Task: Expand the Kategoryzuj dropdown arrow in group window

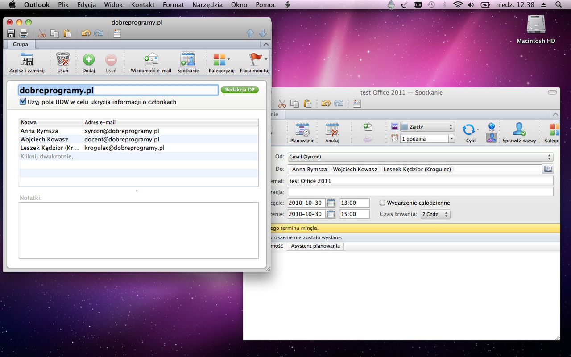Action: pyautogui.click(x=228, y=59)
